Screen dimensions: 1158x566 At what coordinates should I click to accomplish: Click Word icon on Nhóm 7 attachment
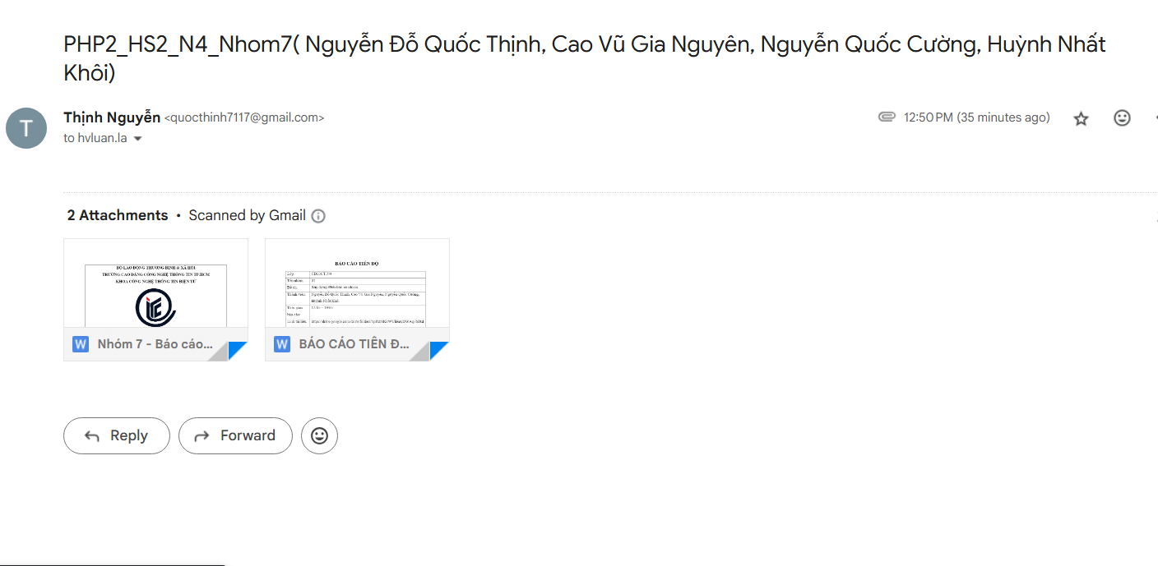(81, 344)
